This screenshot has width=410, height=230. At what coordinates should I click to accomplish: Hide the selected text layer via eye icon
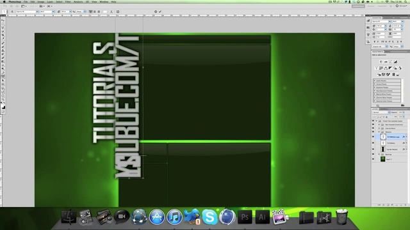click(373, 137)
